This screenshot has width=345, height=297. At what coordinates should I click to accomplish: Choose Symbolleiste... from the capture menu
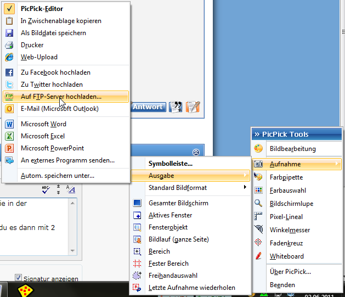pyautogui.click(x=171, y=164)
